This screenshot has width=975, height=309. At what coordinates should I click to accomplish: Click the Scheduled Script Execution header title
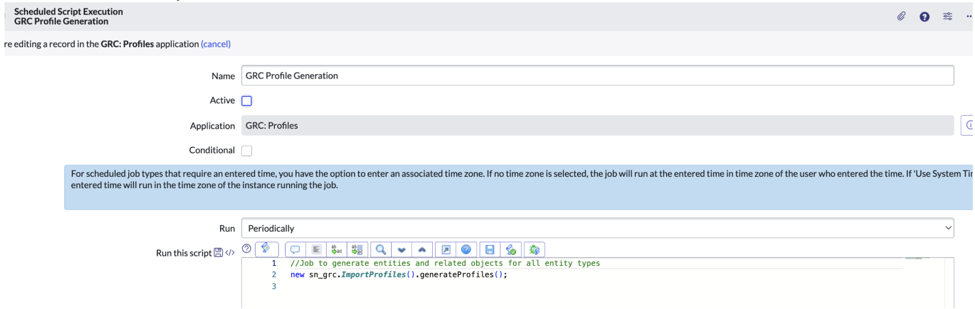coord(68,11)
